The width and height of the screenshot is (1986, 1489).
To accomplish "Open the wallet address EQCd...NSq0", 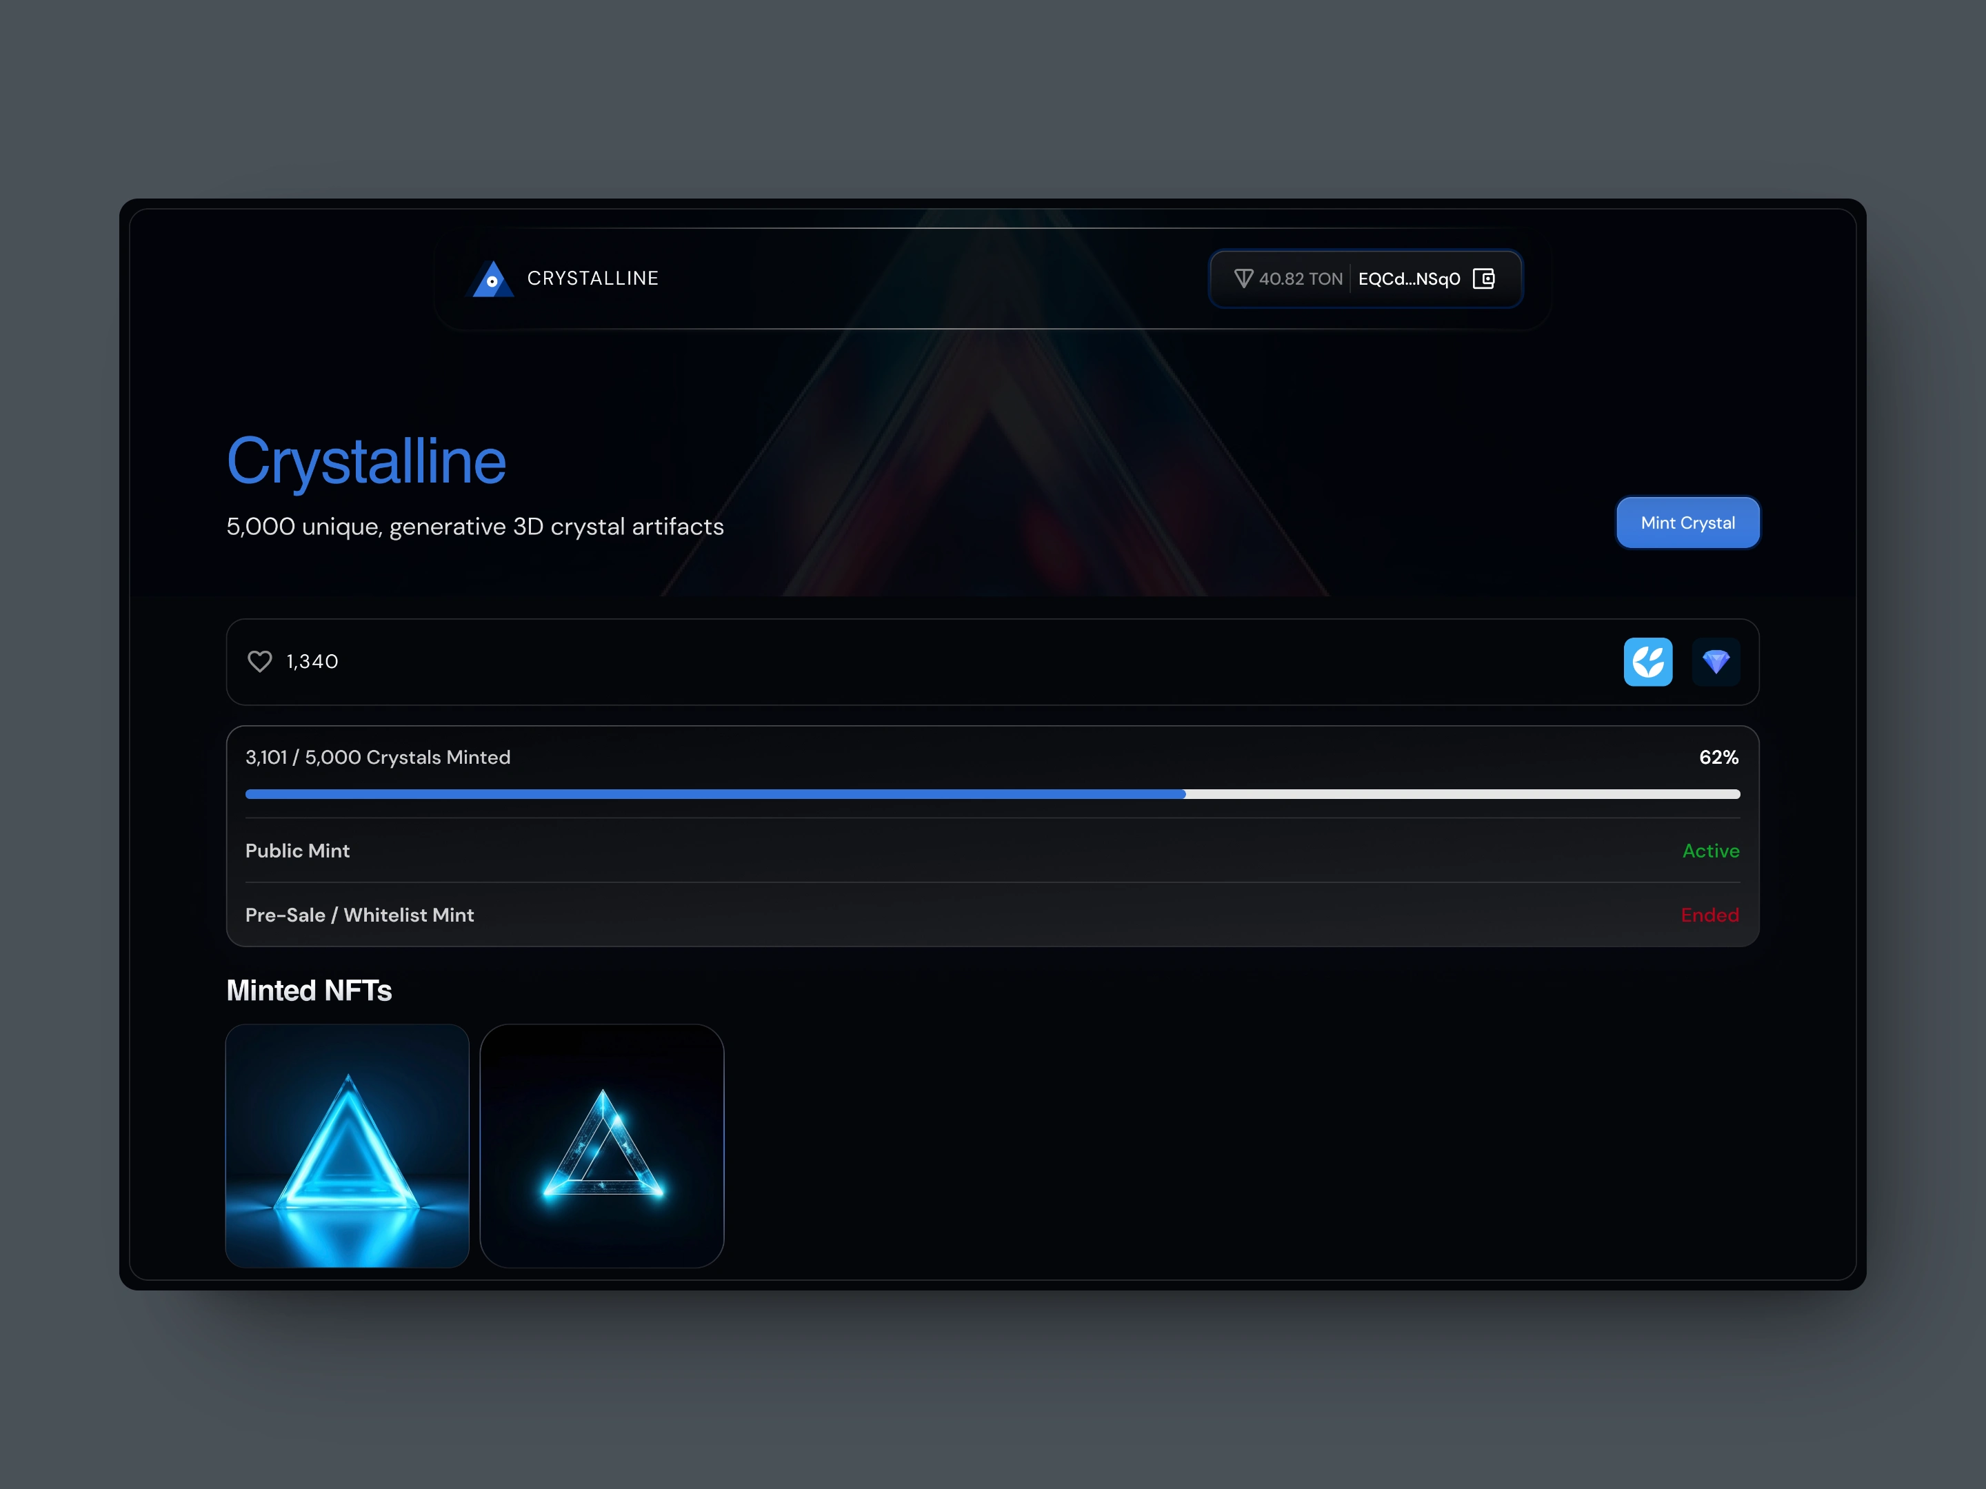I will [1409, 279].
